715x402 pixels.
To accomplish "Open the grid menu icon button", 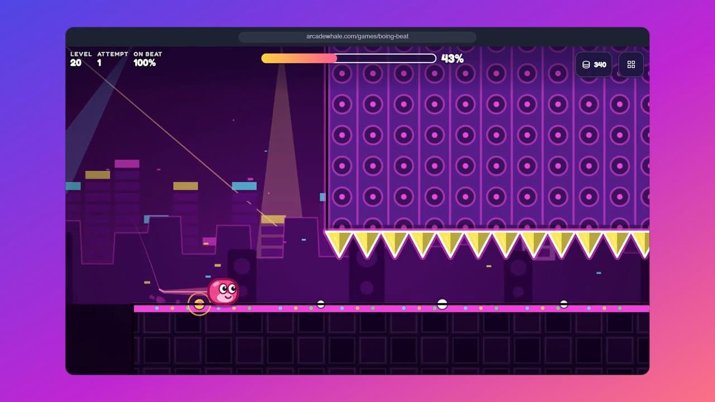I will 631,64.
